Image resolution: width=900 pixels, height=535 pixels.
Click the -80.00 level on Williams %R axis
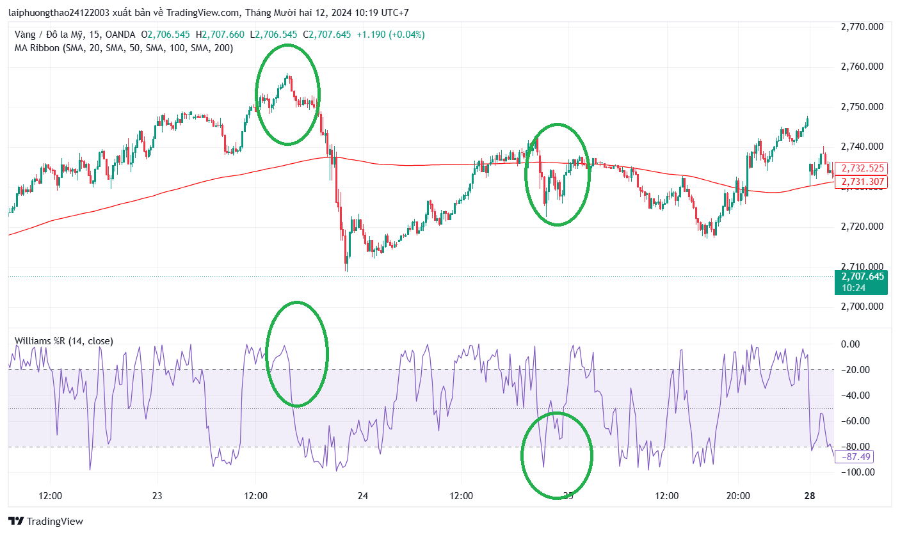click(855, 447)
